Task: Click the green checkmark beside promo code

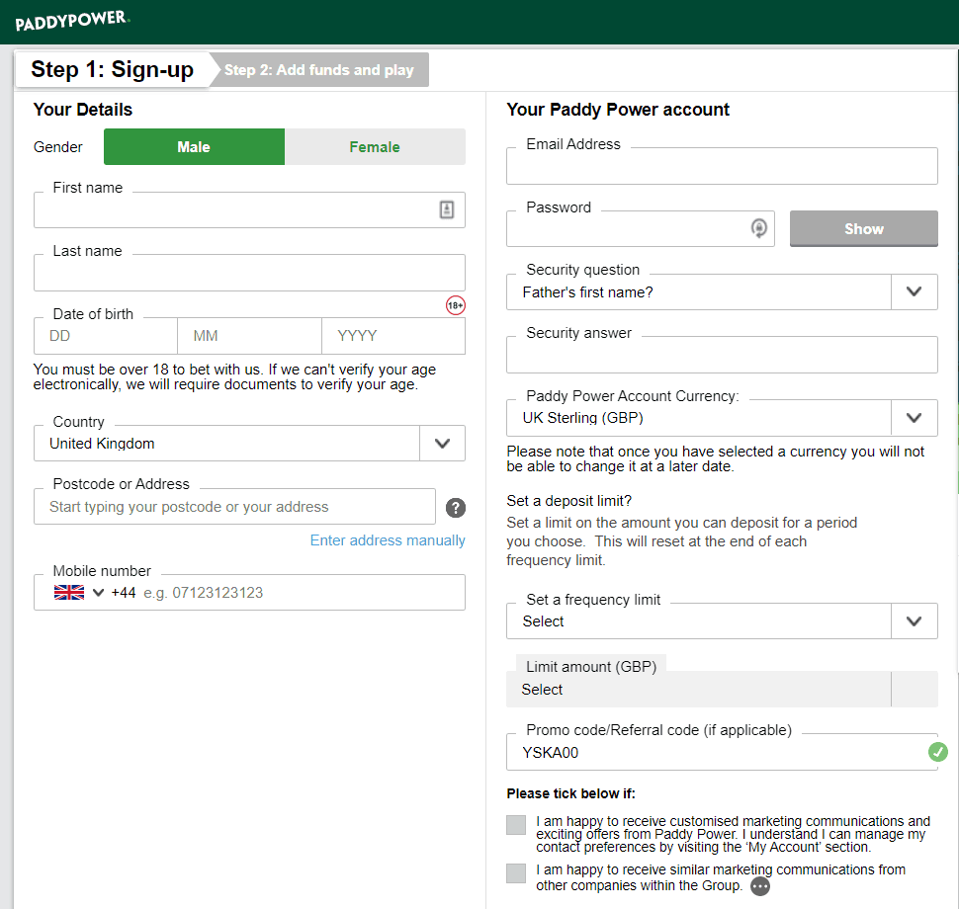Action: coord(937,752)
